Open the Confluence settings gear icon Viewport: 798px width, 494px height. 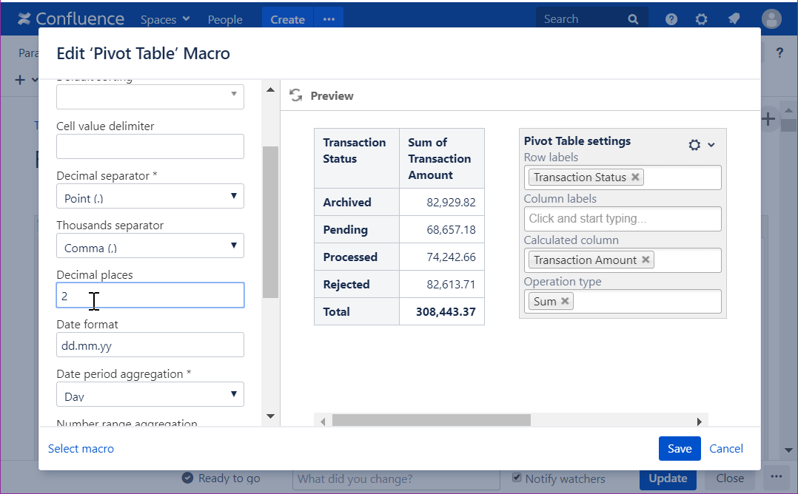(x=702, y=19)
